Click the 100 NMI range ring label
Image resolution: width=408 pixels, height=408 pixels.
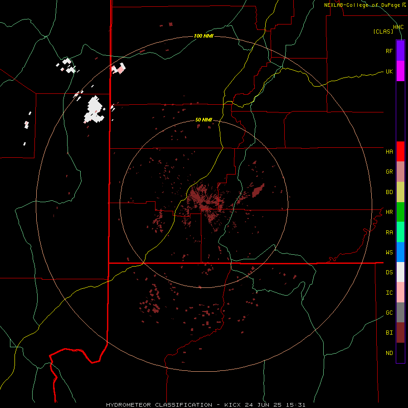coord(204,36)
